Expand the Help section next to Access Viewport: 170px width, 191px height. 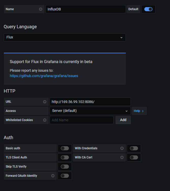(139, 111)
